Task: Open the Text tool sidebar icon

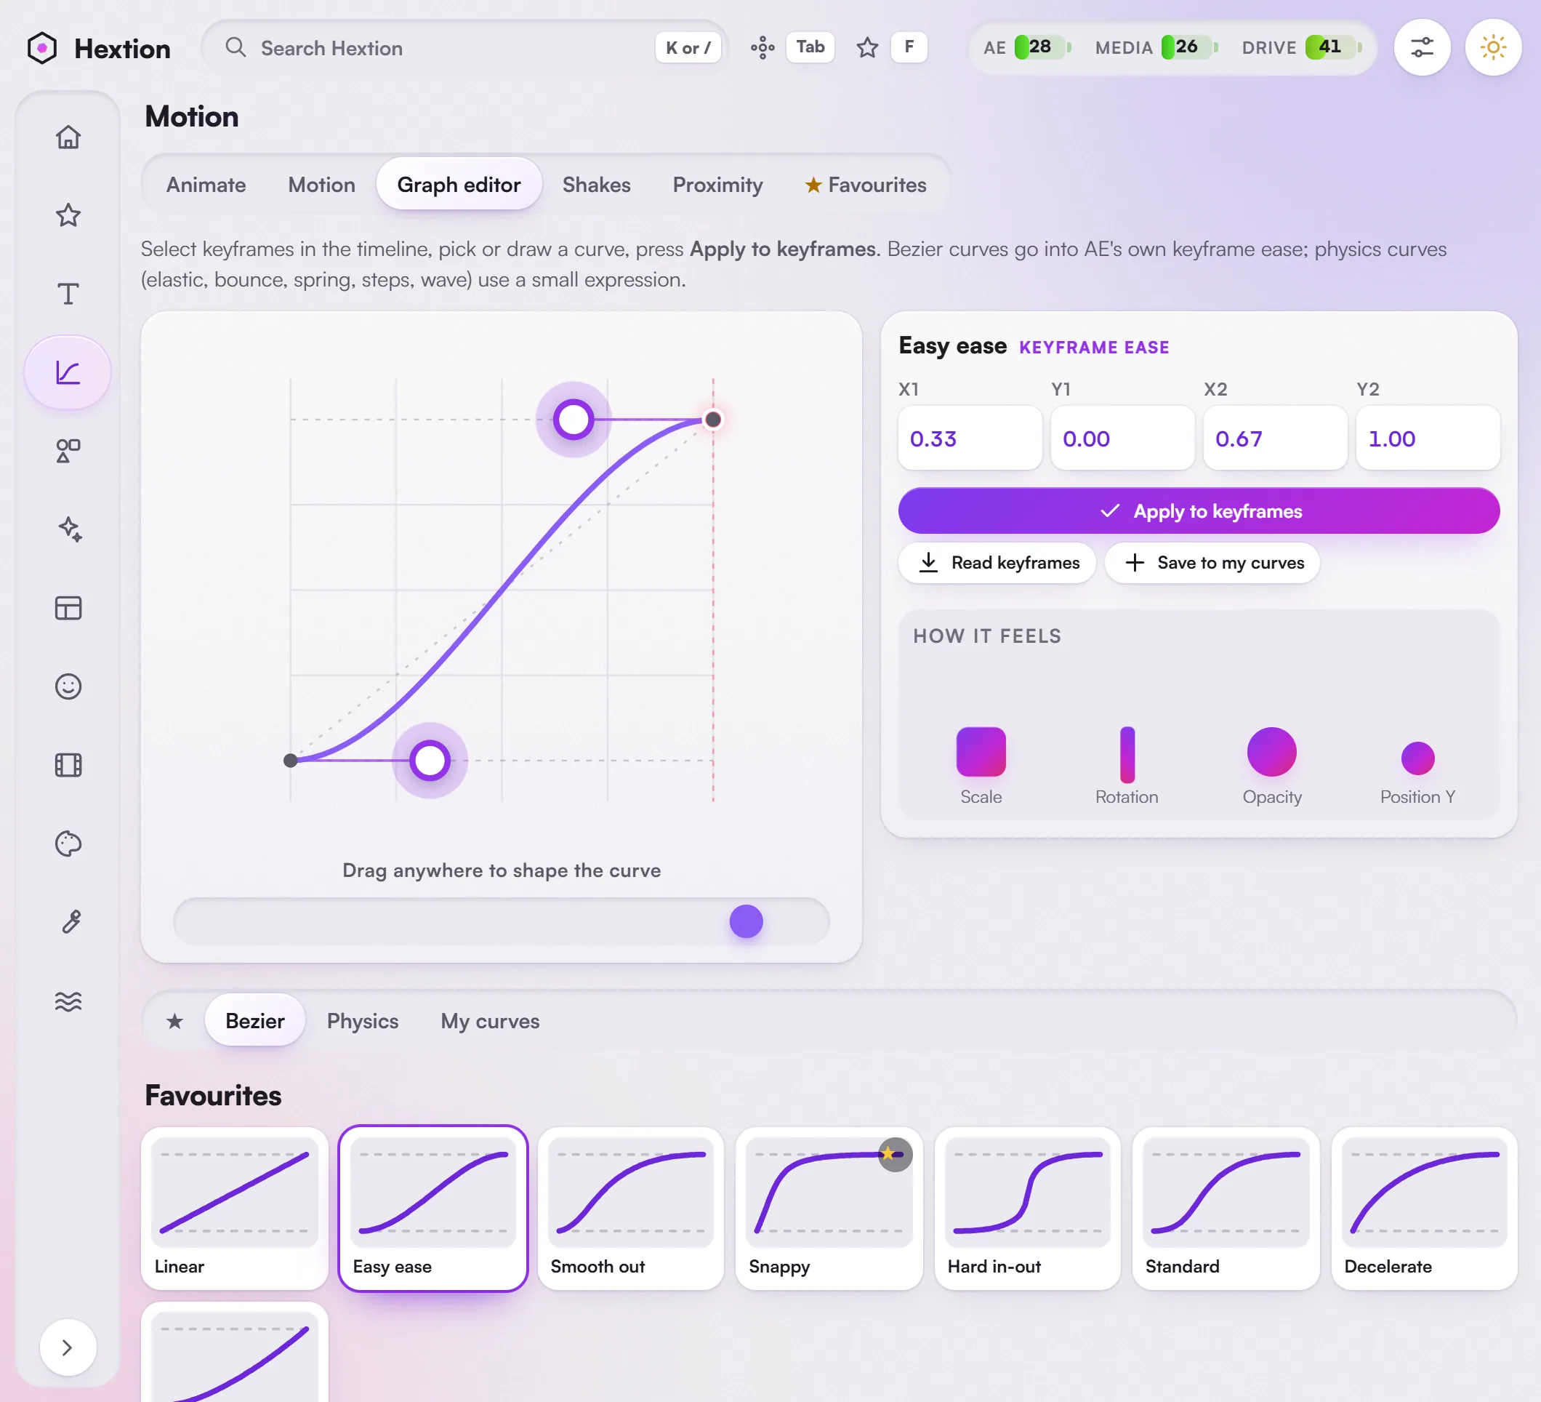Action: click(68, 294)
